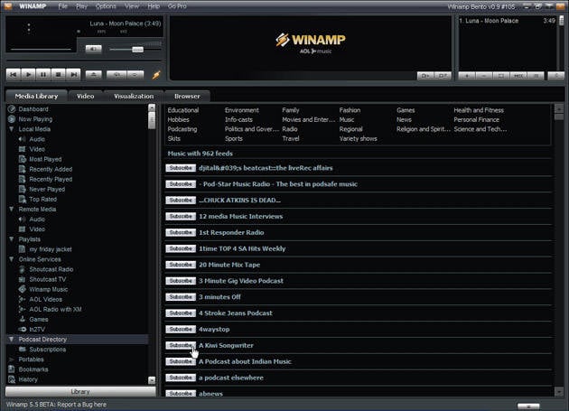Viewport: 569px width, 411px height.
Task: Skip to the next track
Action: pyautogui.click(x=73, y=74)
